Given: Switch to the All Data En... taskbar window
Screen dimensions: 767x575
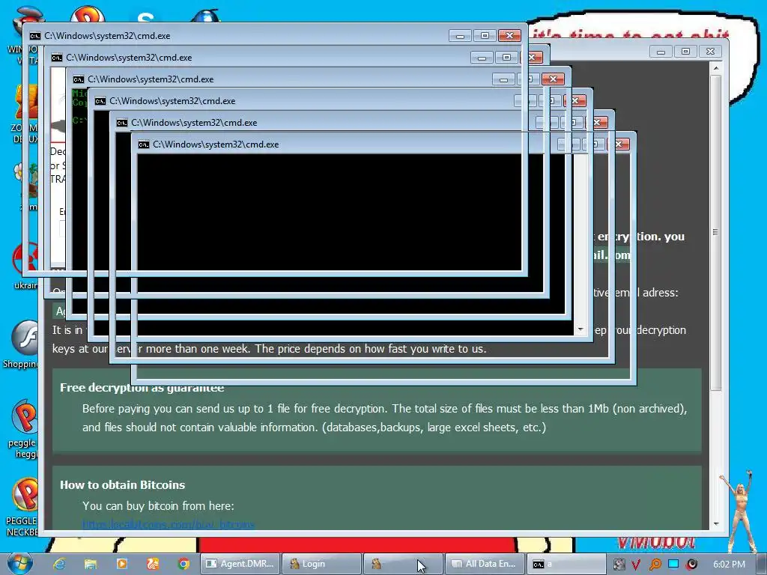Looking at the screenshot, I should (x=485, y=564).
